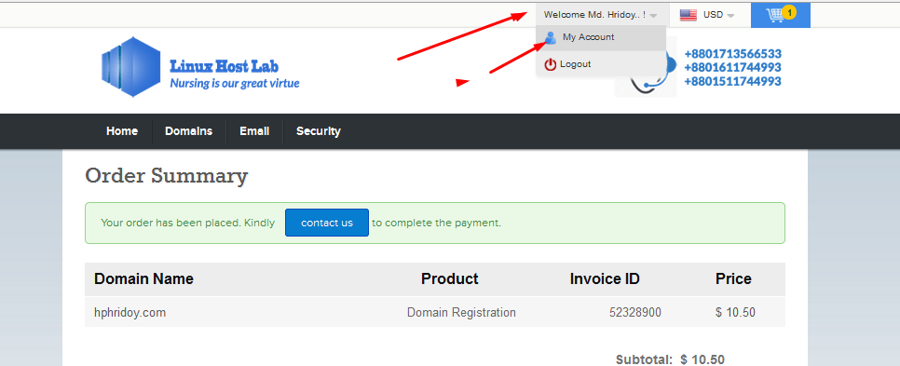The image size is (900, 366).
Task: Click the Price column header
Action: 733,279
